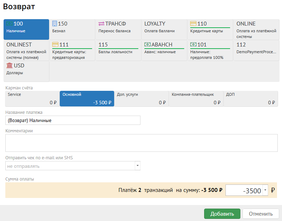Click the Название платежа input field

click(x=73, y=121)
